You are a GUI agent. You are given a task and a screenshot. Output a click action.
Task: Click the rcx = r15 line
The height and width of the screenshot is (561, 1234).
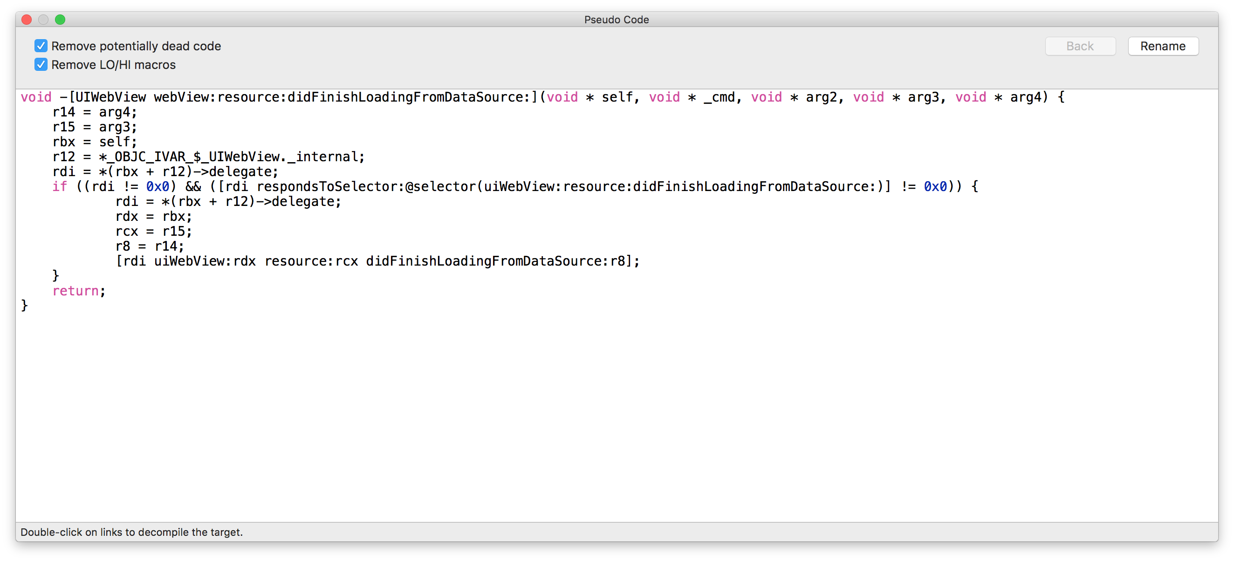pyautogui.click(x=153, y=232)
